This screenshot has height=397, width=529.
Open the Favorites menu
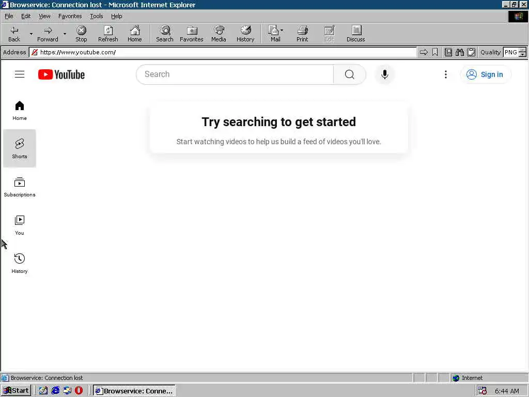click(70, 16)
